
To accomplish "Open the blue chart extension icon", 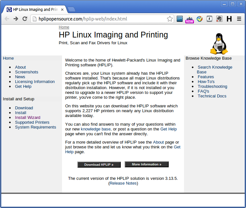I will (x=180, y=19).
